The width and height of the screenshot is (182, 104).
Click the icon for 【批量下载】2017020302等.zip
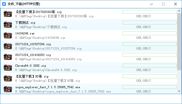(8, 14)
